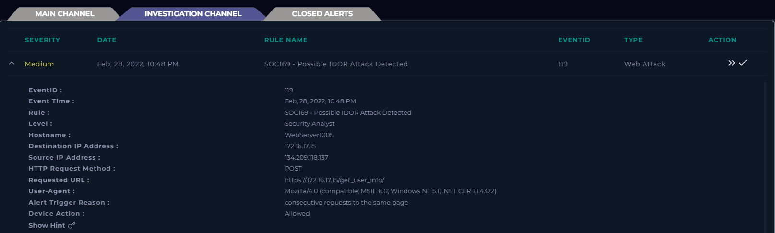Click the Medium severity label
This screenshot has width=775, height=233.
click(39, 64)
